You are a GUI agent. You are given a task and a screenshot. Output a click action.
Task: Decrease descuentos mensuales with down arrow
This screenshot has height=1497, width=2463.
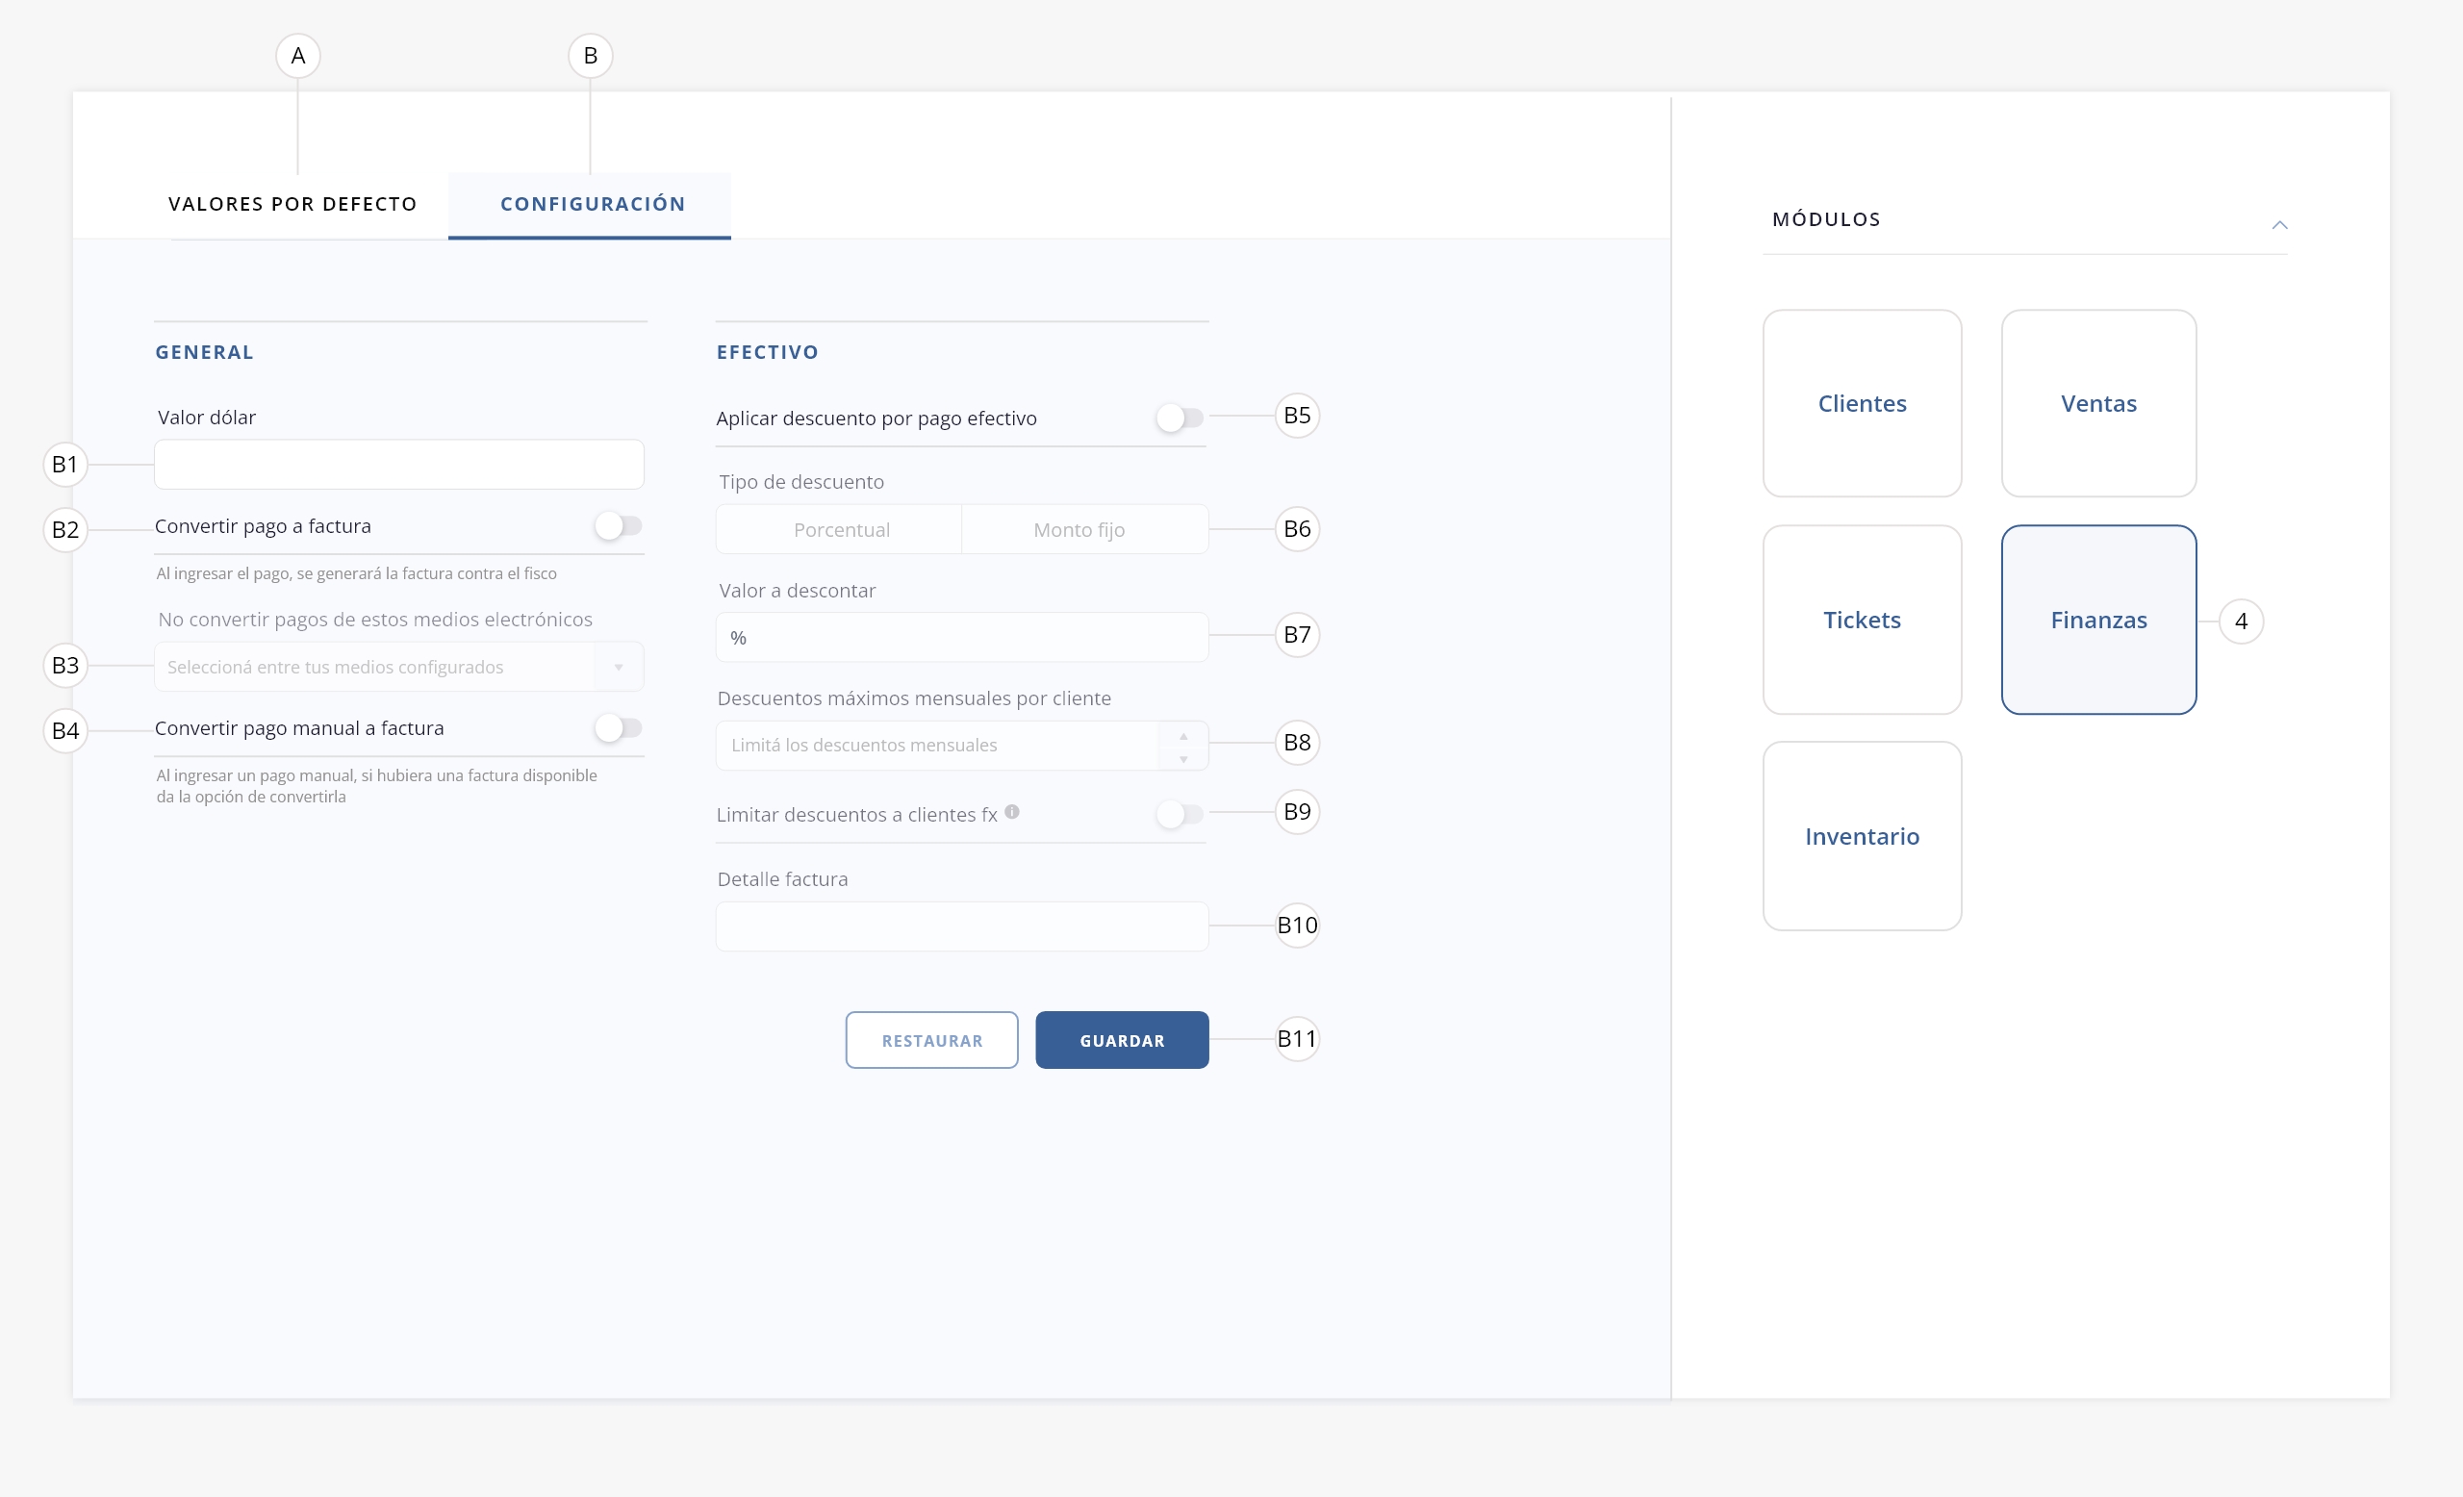pyautogui.click(x=1183, y=759)
